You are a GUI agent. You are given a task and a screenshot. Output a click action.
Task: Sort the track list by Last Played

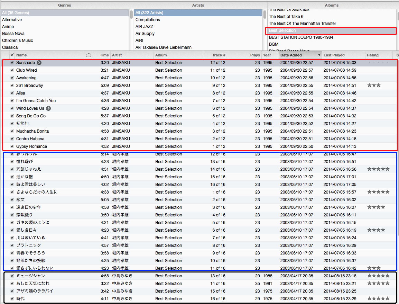click(x=334, y=55)
